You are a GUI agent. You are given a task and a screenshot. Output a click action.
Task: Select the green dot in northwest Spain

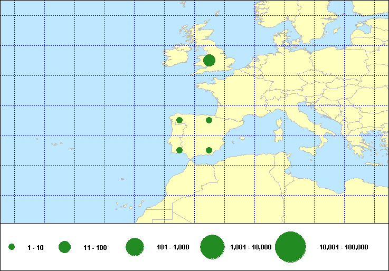[179, 120]
